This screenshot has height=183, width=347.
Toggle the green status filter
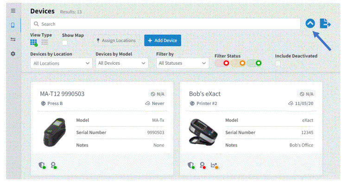pyautogui.click(x=254, y=63)
